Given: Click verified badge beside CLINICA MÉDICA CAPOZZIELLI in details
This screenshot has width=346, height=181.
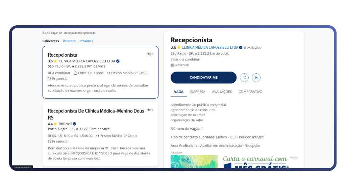Looking at the screenshot, I should (241, 48).
